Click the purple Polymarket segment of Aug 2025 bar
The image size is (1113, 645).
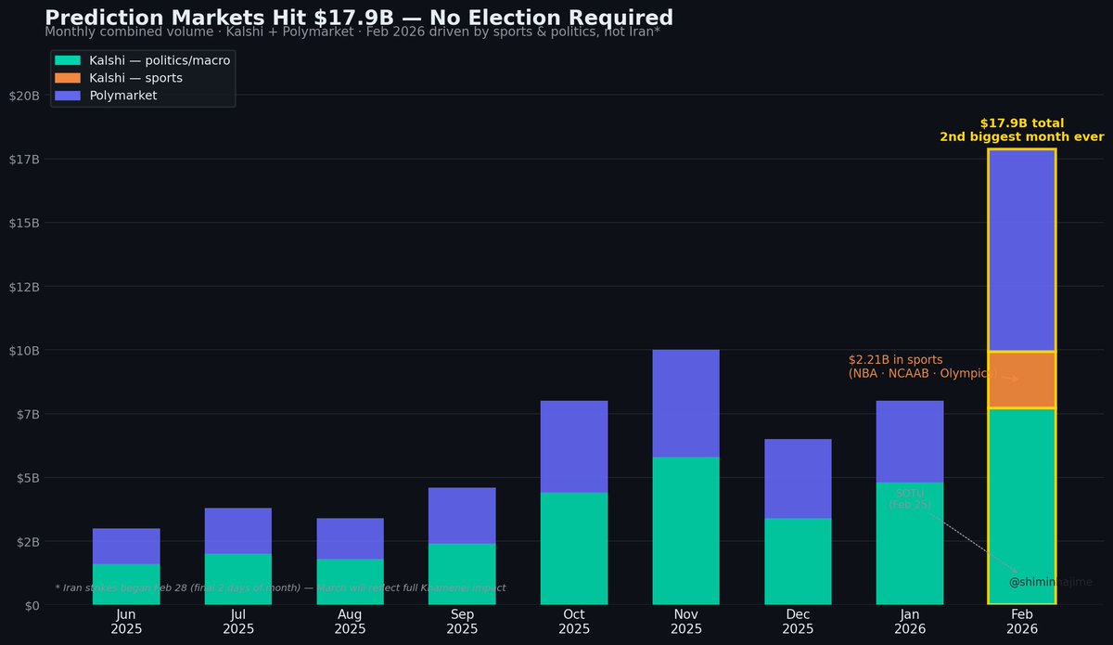click(x=350, y=539)
